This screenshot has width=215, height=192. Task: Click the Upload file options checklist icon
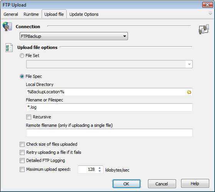click(9, 48)
